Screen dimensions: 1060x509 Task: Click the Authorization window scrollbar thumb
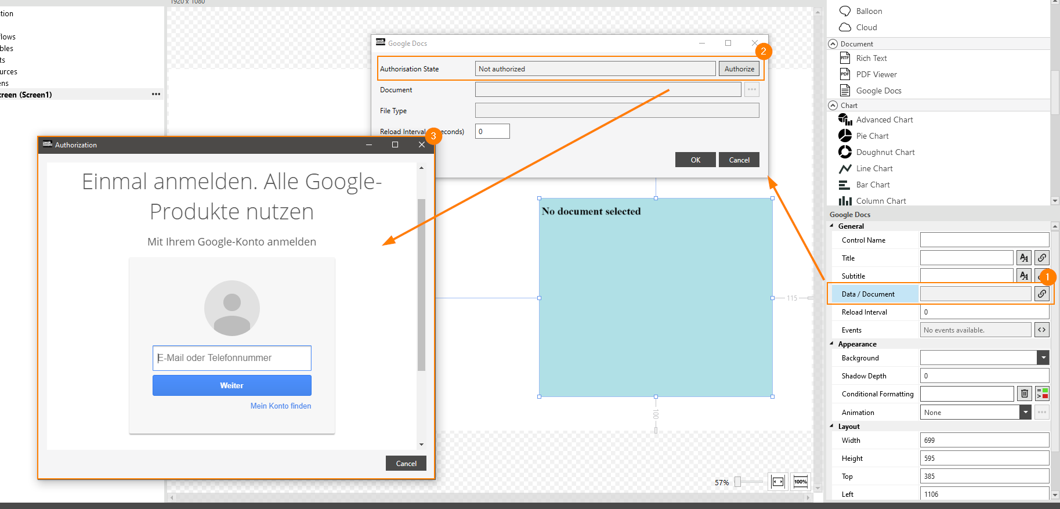point(421,284)
